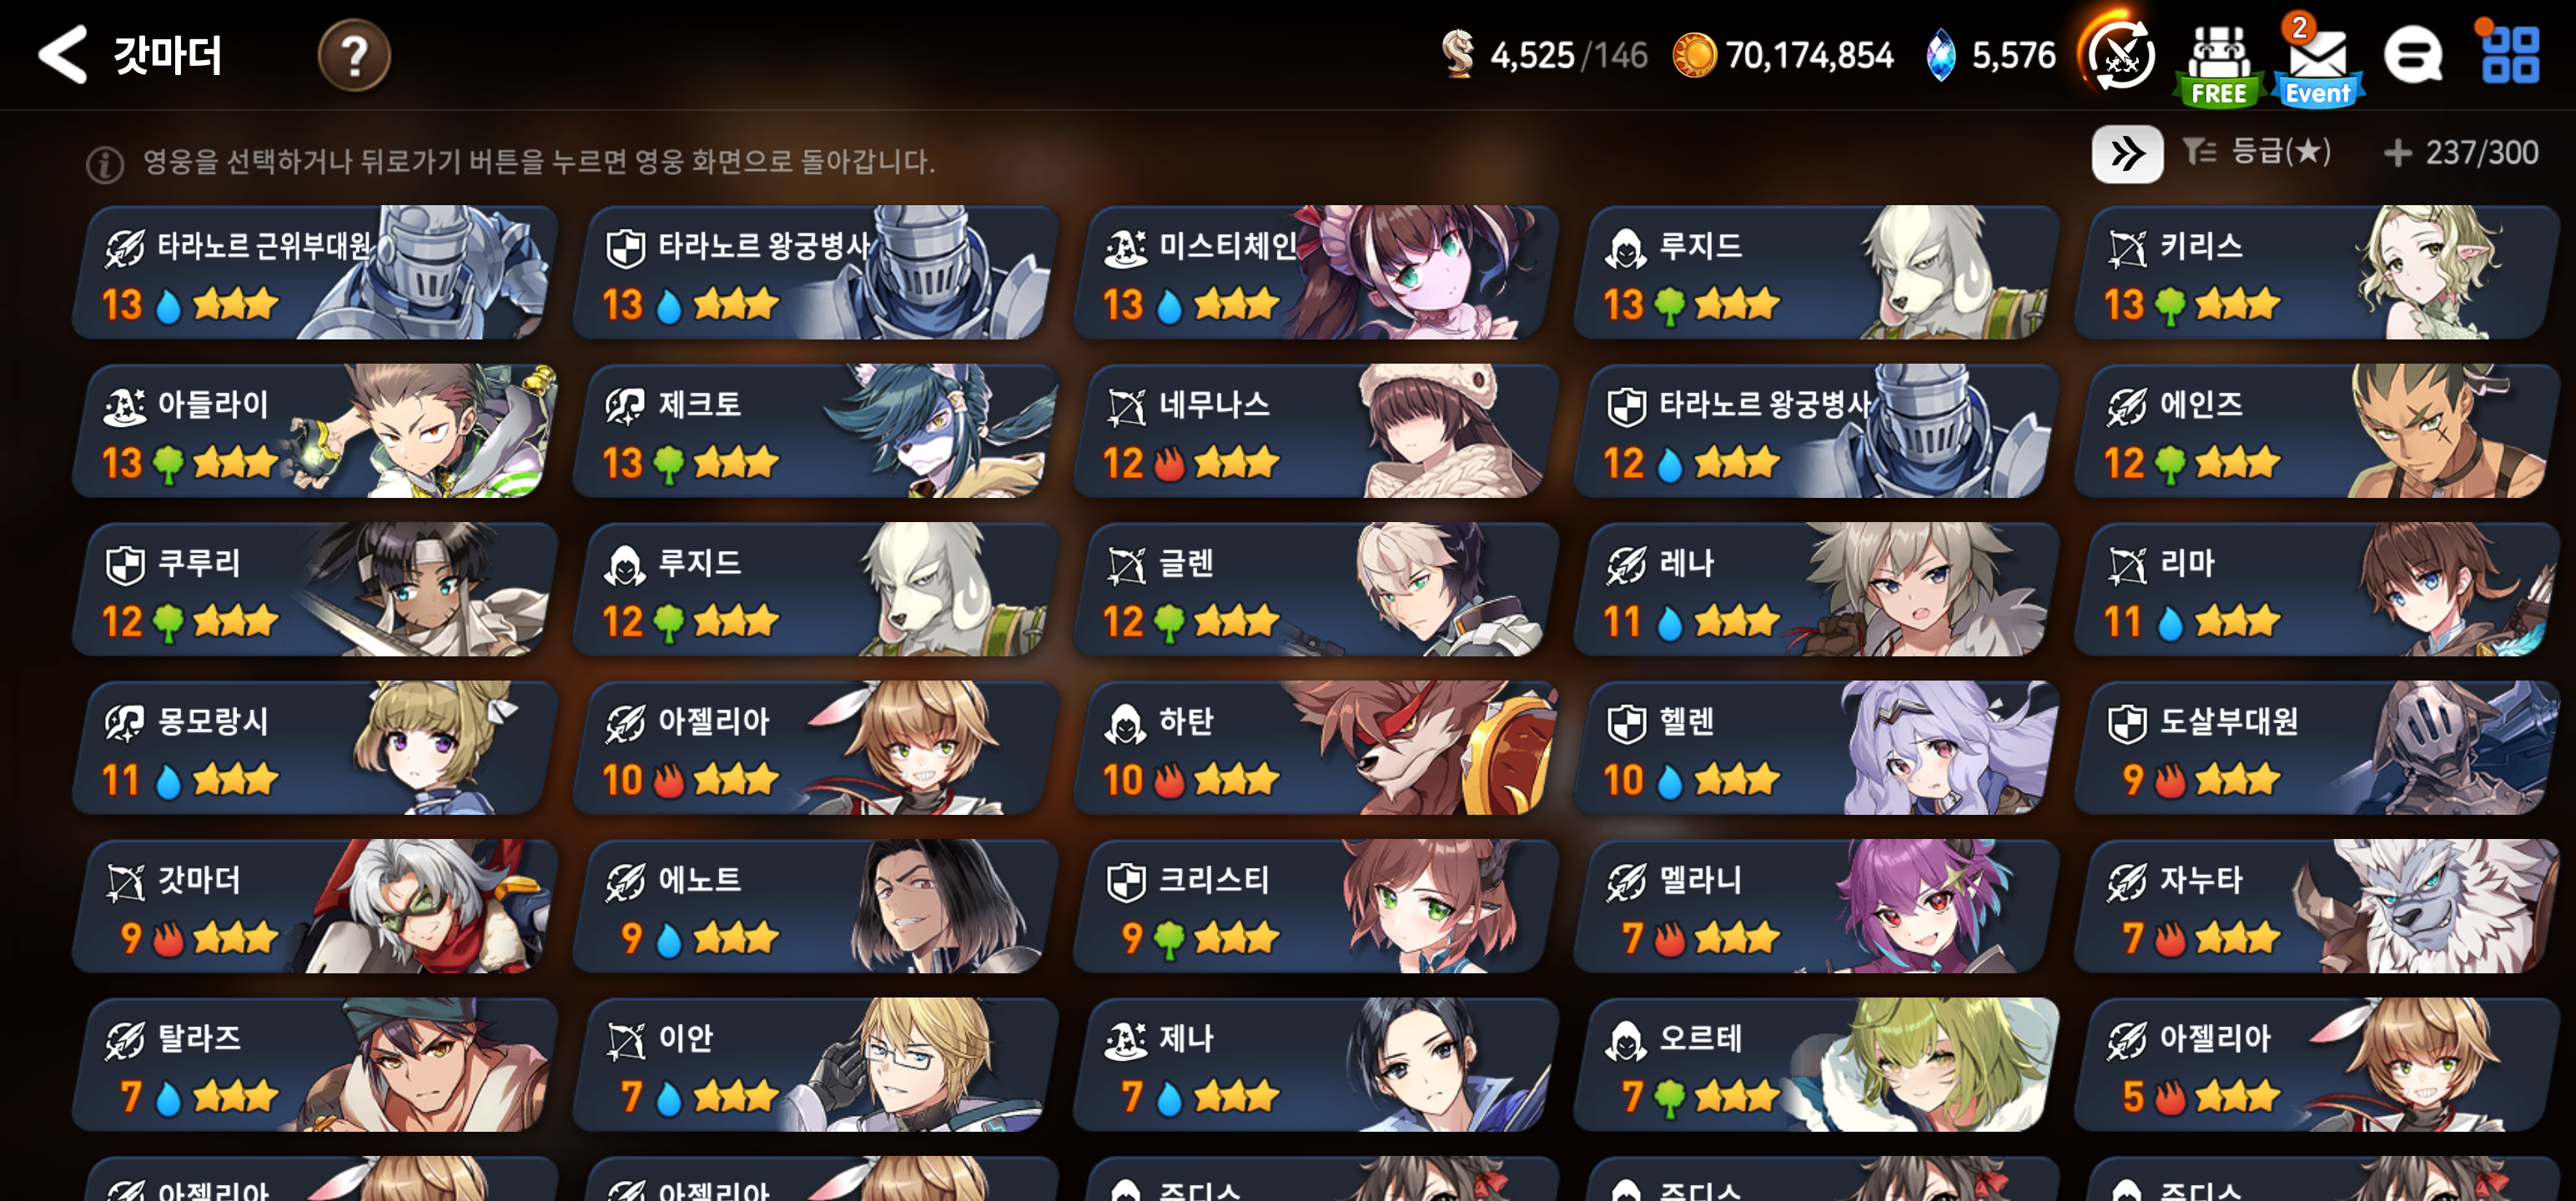Image resolution: width=2576 pixels, height=1201 pixels.
Task: Open the blue grid menu icon
Action: [x=2510, y=55]
